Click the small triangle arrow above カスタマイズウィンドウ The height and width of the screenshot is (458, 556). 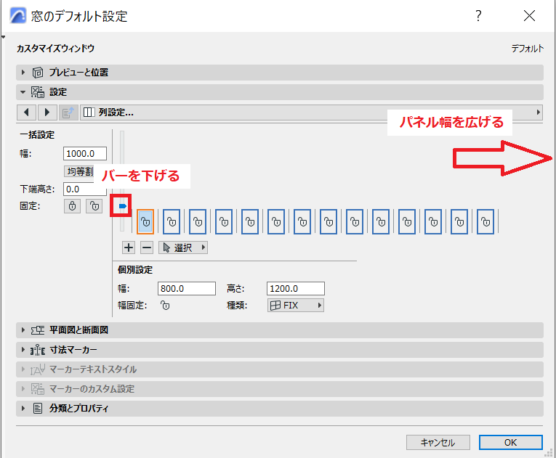[3, 37]
